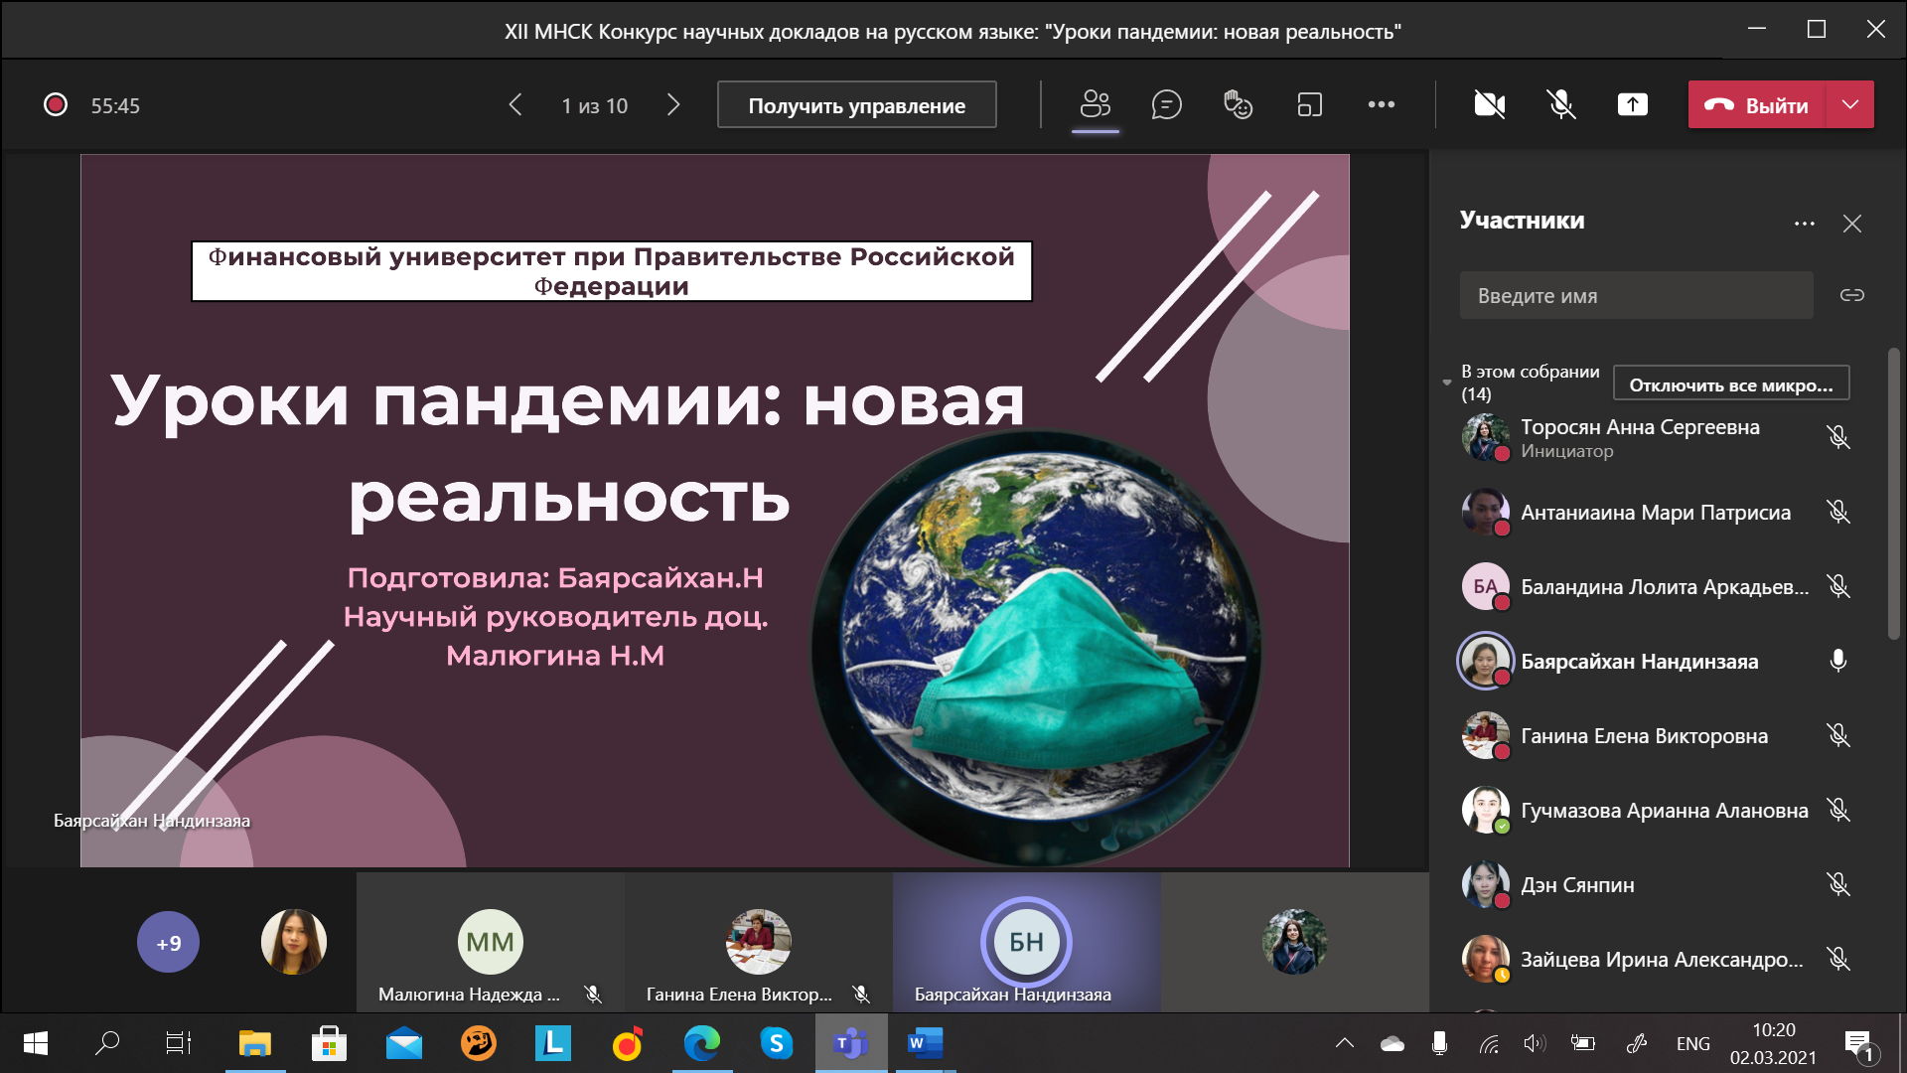Open the volume control in tray
1907x1073 pixels.
point(1535,1043)
